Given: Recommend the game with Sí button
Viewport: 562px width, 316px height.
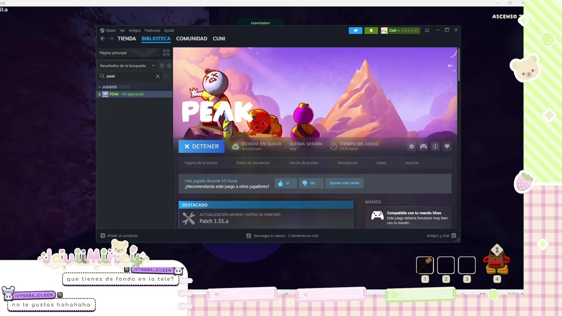Looking at the screenshot, I should pos(286,183).
